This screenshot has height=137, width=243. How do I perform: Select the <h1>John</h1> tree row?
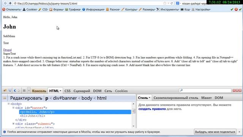(x=33, y=116)
